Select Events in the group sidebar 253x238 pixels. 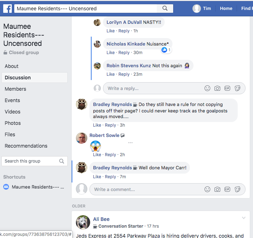click(x=12, y=100)
